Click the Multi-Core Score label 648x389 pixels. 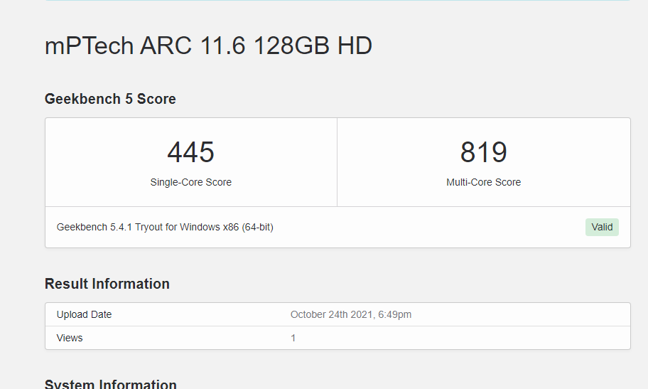tap(483, 182)
